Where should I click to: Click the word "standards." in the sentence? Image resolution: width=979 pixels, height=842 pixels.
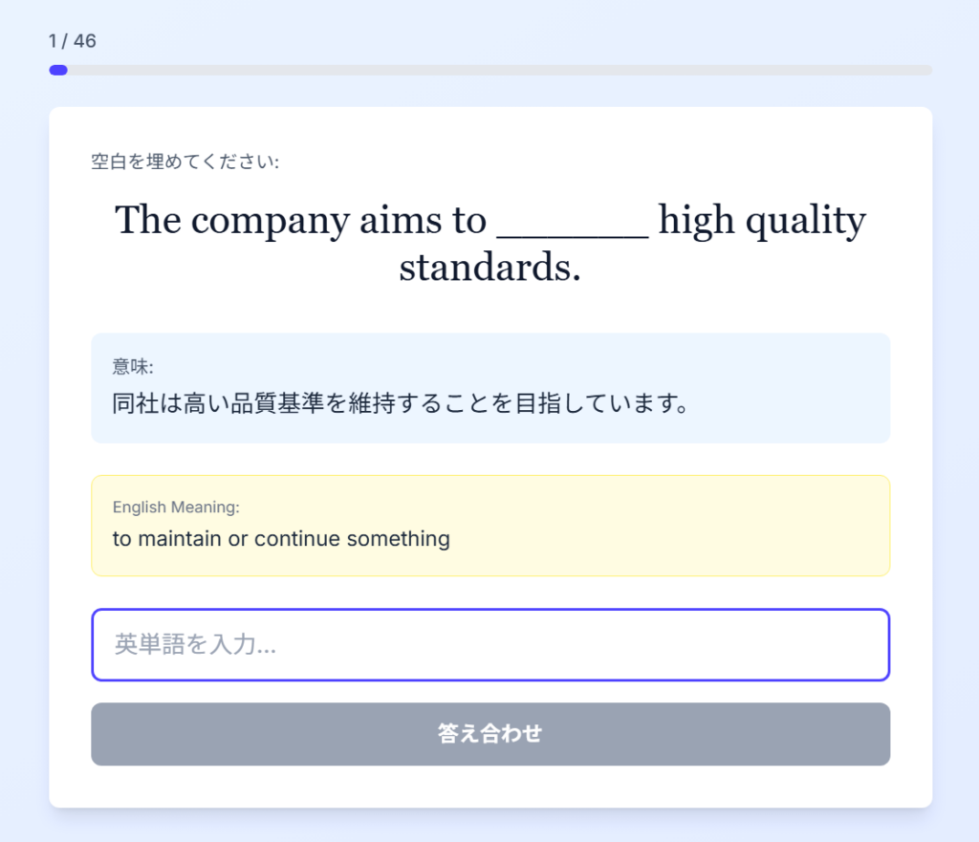489,268
